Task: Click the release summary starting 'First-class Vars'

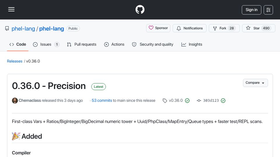Action: 137,122
